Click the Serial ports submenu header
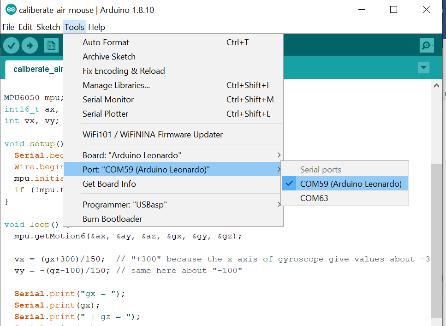Viewport: 446px width, 326px height. (321, 170)
